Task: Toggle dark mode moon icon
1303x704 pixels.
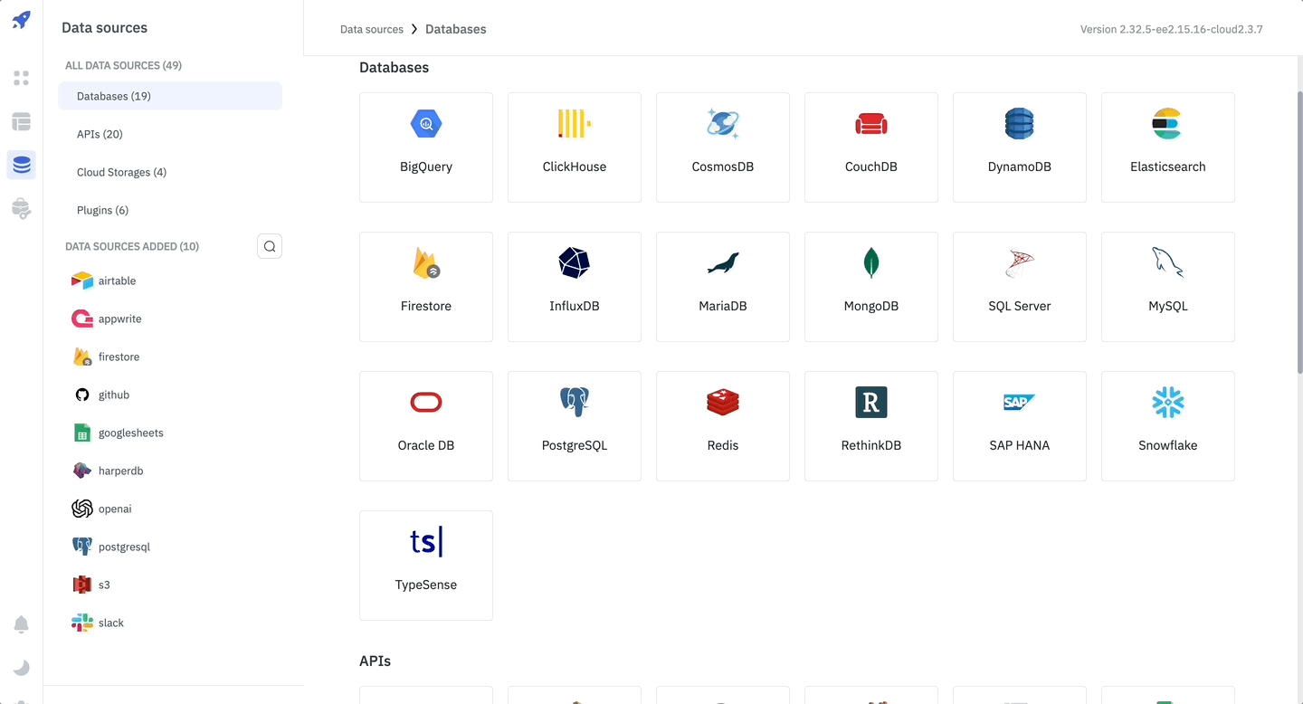Action: click(22, 668)
